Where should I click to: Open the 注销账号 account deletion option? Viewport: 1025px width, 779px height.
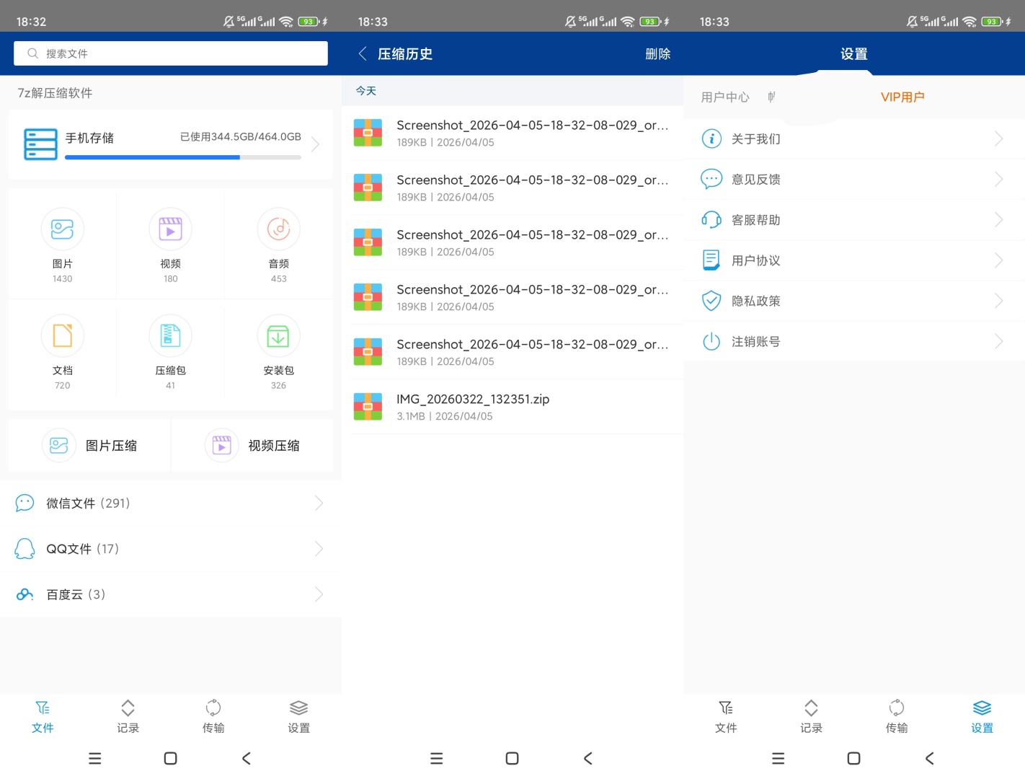point(853,340)
